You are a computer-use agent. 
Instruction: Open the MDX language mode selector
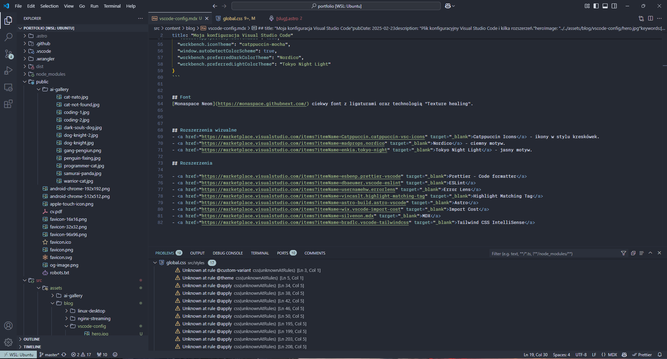tap(612, 354)
